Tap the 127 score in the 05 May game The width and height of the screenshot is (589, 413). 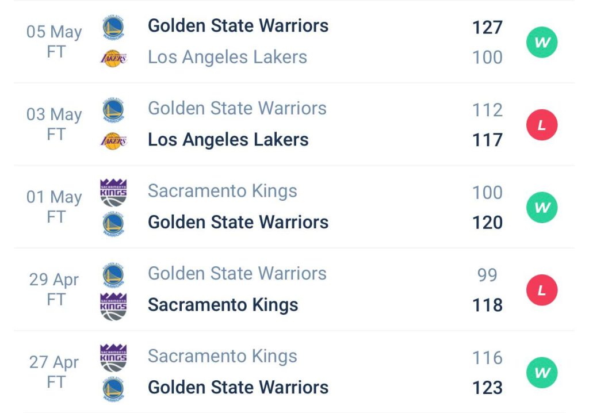pos(487,27)
